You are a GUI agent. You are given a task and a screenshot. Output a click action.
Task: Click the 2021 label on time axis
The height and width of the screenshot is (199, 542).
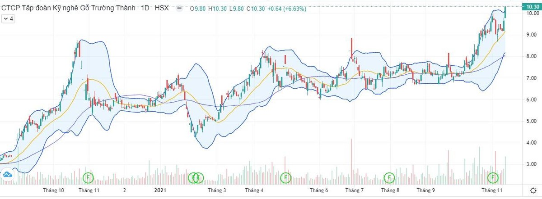[160, 190]
